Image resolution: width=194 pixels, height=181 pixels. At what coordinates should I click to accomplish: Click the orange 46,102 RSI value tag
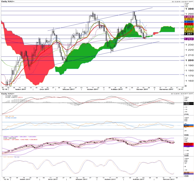pyautogui.click(x=189, y=126)
